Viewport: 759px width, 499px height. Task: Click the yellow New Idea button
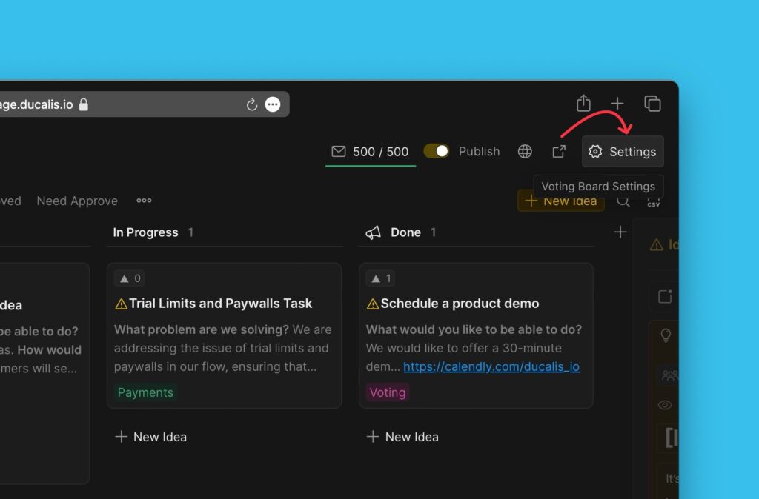[560, 201]
